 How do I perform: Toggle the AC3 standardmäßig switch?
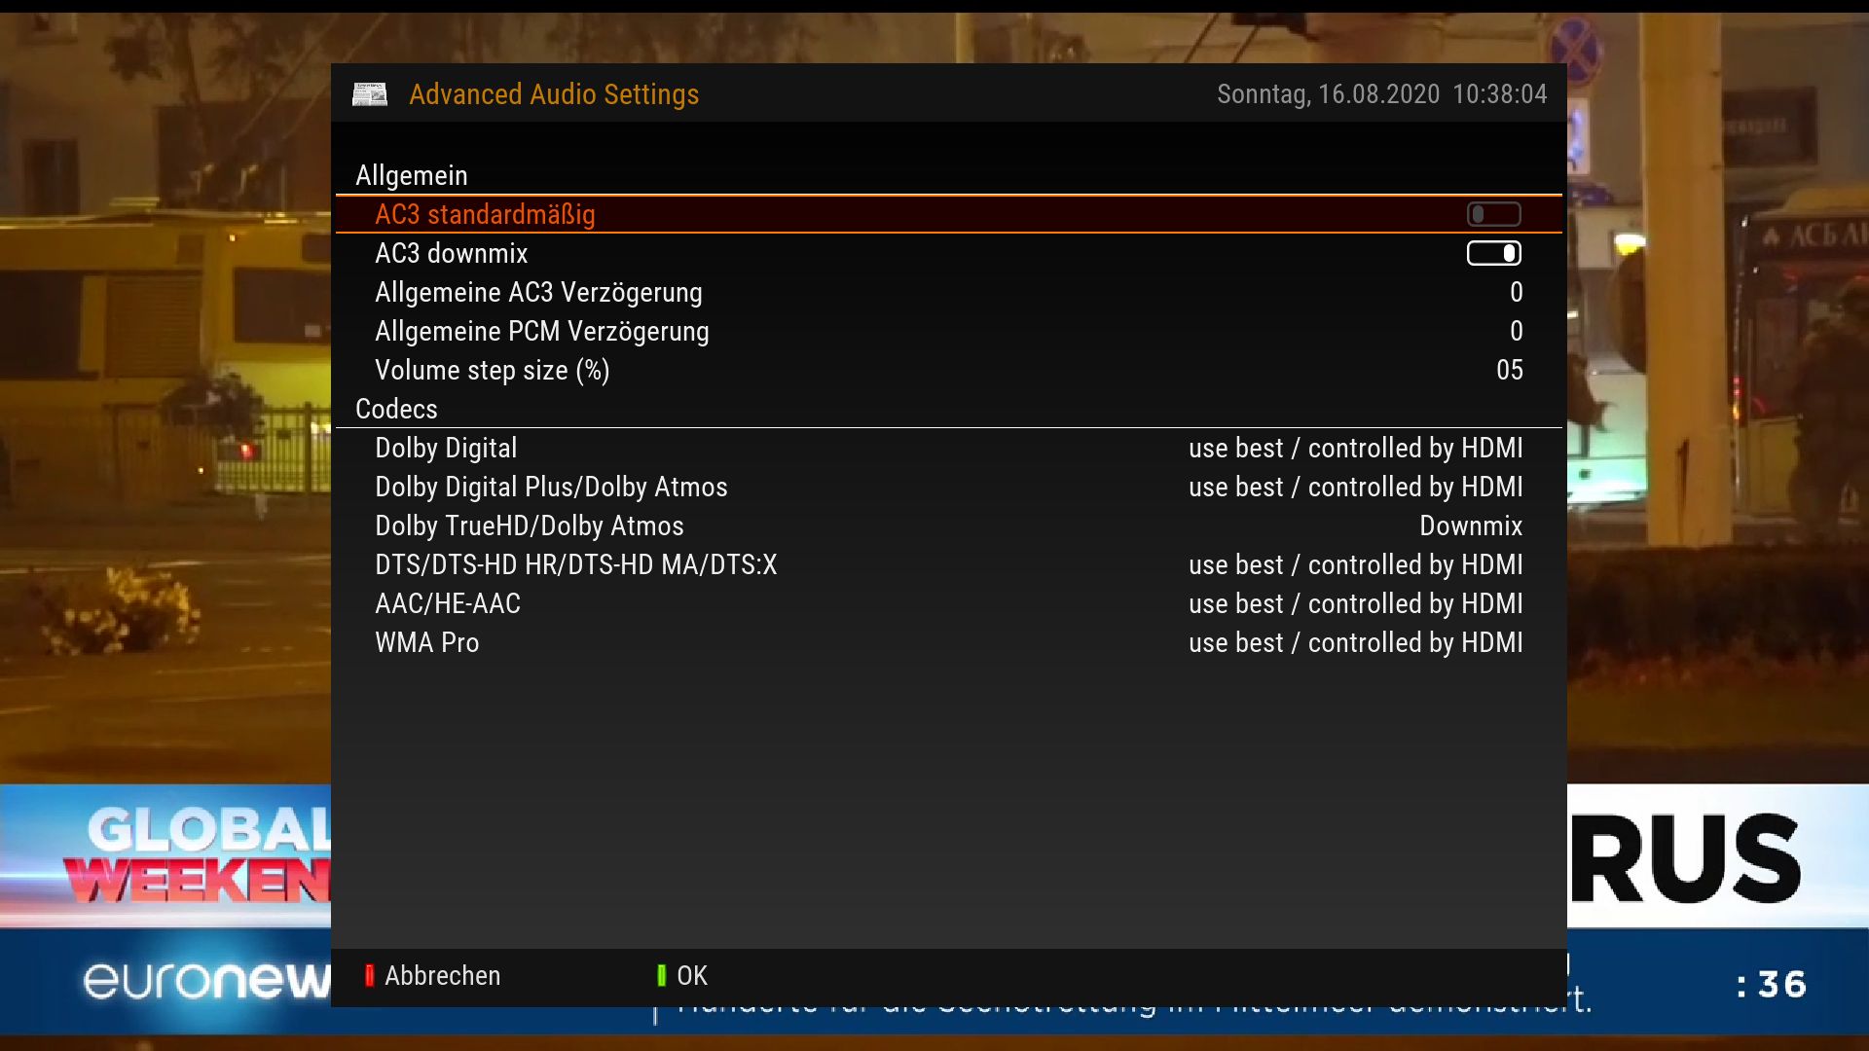(1493, 214)
